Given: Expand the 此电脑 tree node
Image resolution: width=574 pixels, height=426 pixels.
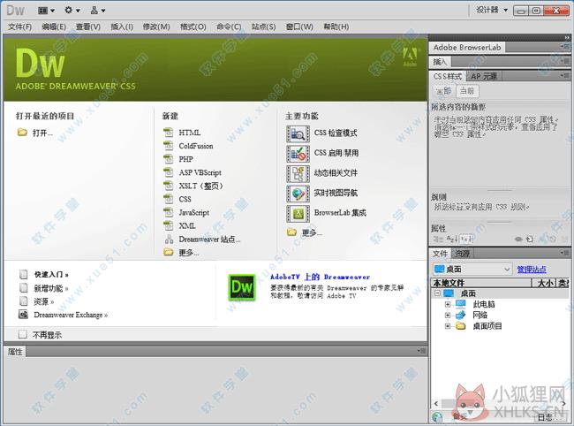Looking at the screenshot, I should (448, 304).
